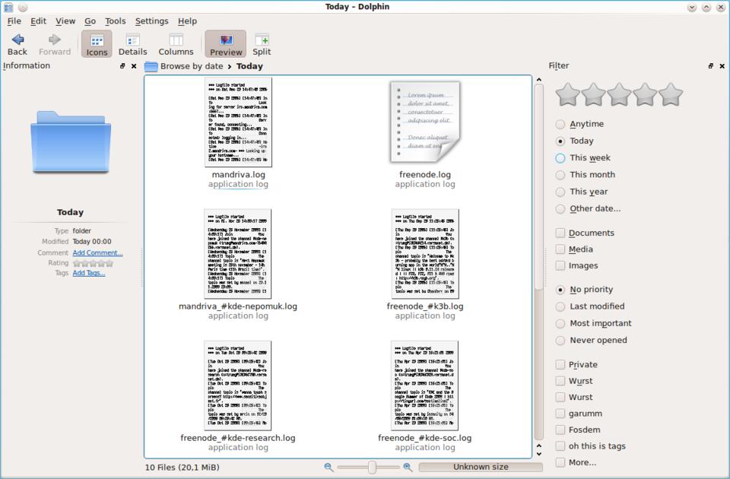Switch to Columns view mode
Screen dimensions: 730x479
click(176, 40)
